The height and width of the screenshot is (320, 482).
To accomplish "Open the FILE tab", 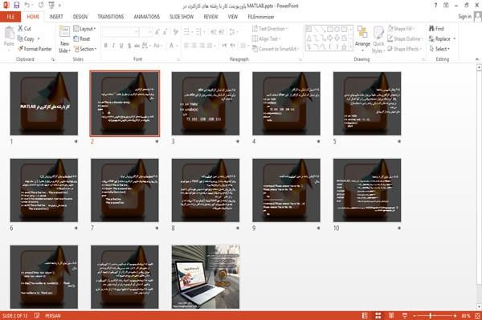I will click(x=10, y=17).
